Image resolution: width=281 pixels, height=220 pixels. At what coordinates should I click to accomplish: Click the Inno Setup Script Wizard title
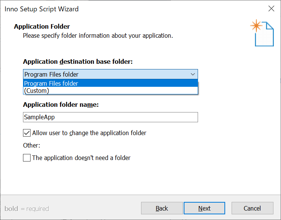pyautogui.click(x=41, y=9)
